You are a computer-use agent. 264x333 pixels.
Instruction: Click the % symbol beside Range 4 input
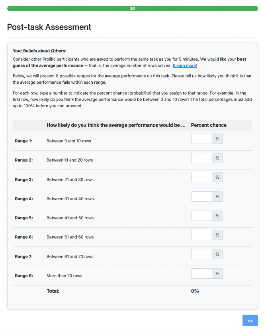(x=217, y=197)
